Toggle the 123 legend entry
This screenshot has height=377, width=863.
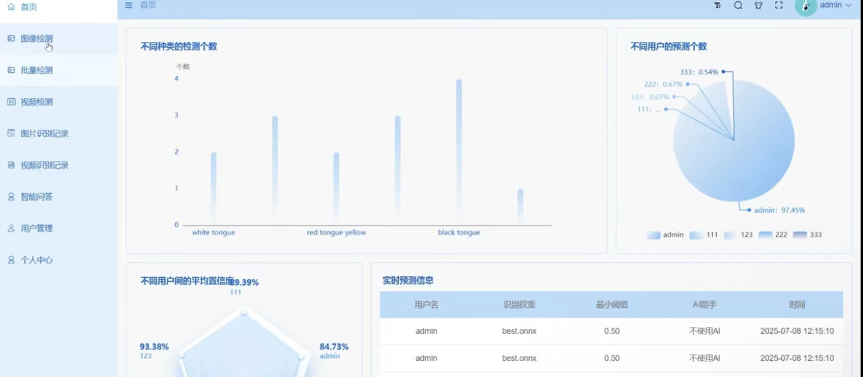click(x=738, y=235)
